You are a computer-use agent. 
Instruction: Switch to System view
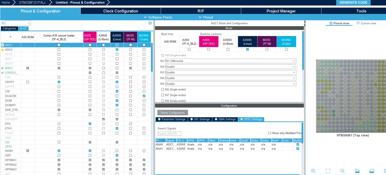coord(366,23)
